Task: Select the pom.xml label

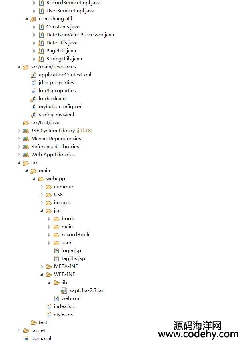Action: pos(41,338)
